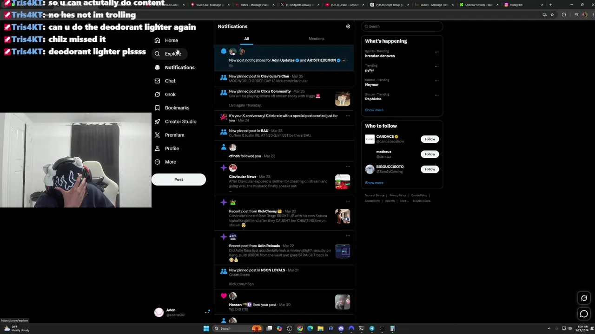
Task: Bookmark this page with the star icon
Action: coord(552,14)
